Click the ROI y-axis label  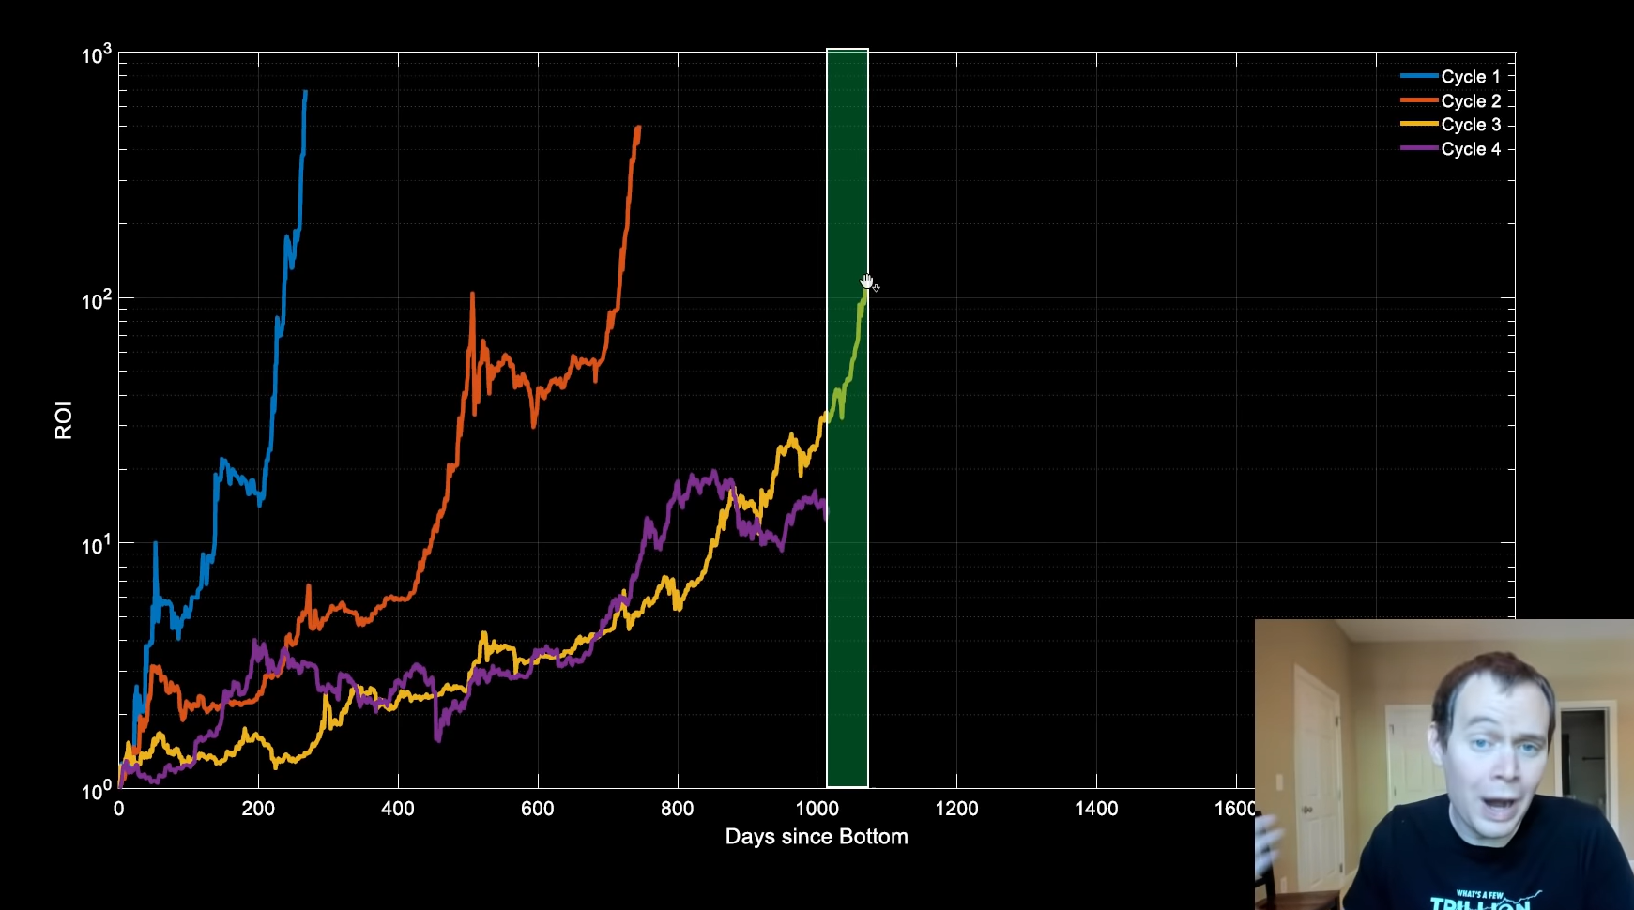(61, 419)
